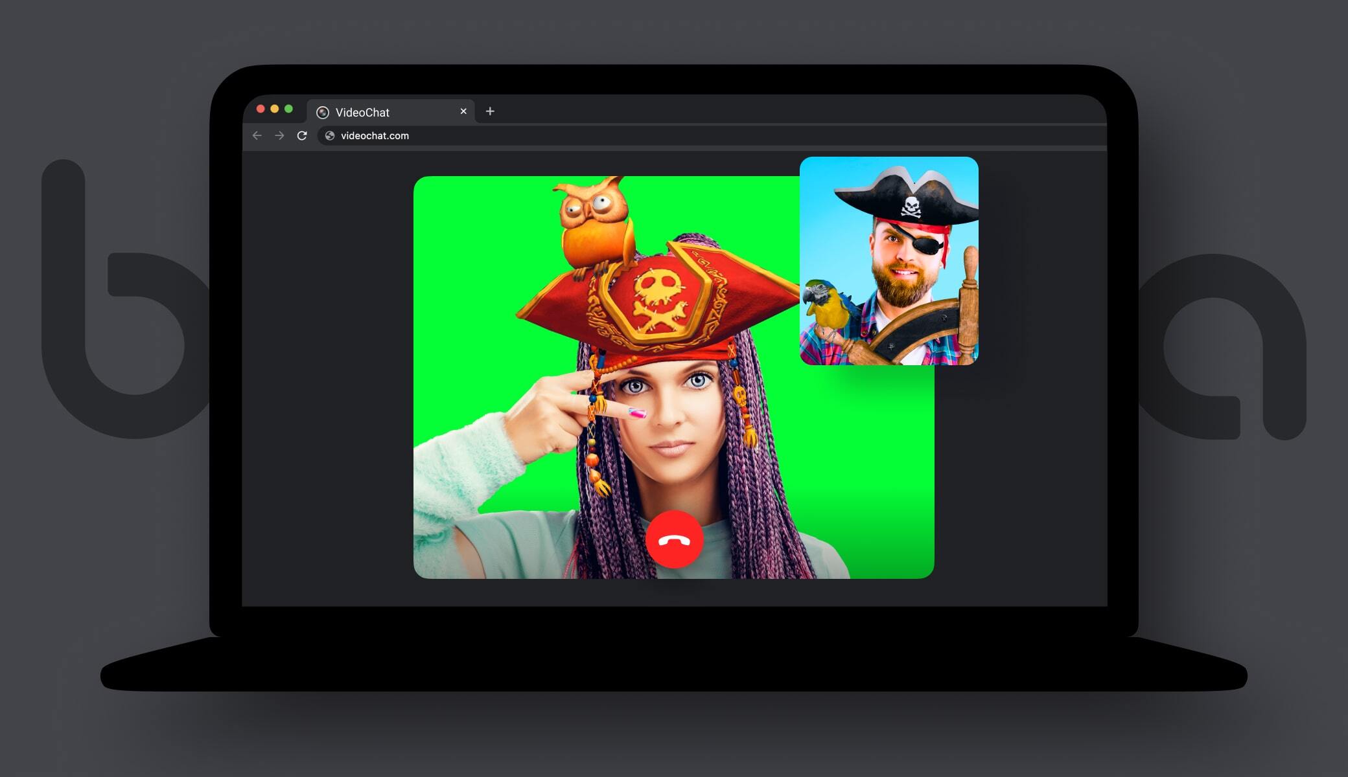Go back with browser back arrow
Screen dimensions: 1348x777
257,136
